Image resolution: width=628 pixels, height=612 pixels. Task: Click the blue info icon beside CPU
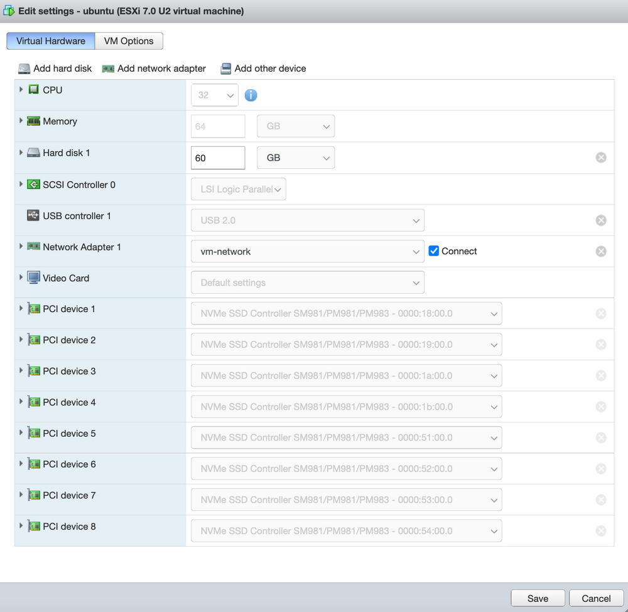point(251,95)
